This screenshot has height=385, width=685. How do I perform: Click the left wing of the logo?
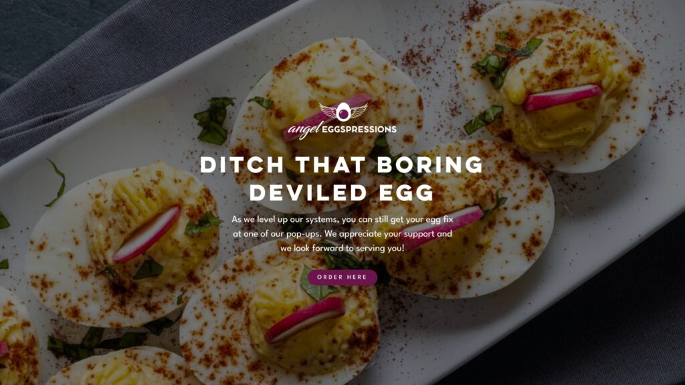coord(328,110)
